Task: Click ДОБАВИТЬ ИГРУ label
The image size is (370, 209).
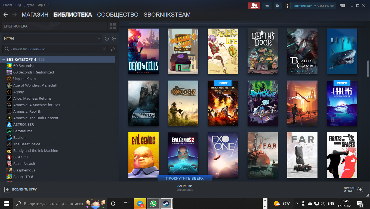Action: [24, 189]
